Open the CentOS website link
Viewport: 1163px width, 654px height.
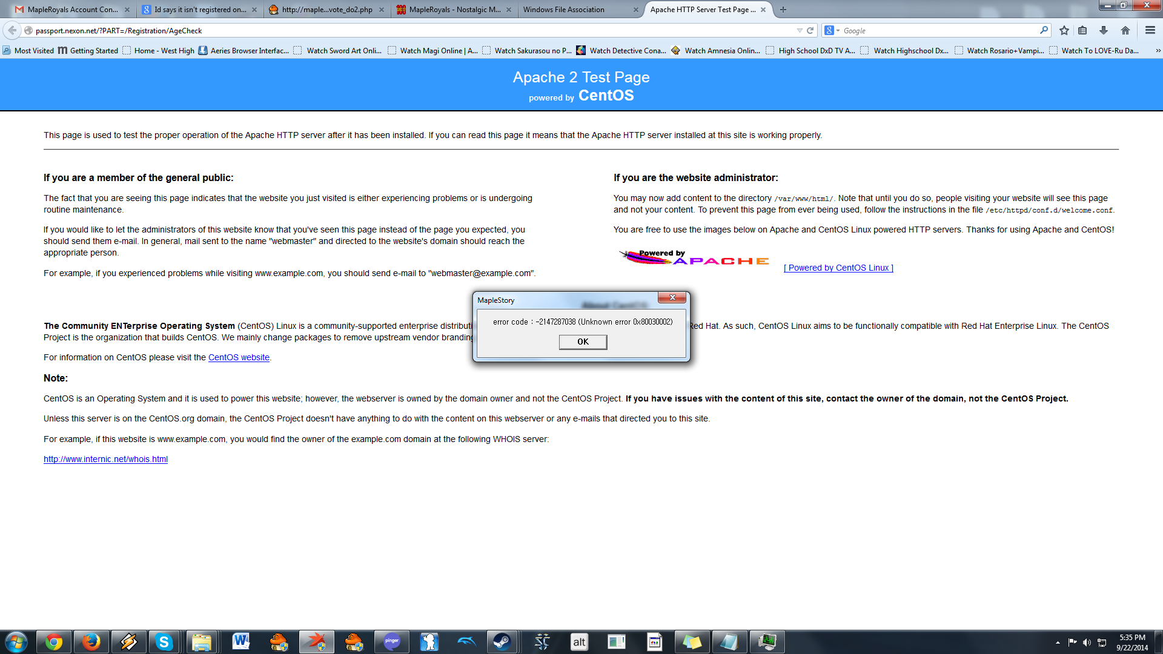click(x=239, y=357)
